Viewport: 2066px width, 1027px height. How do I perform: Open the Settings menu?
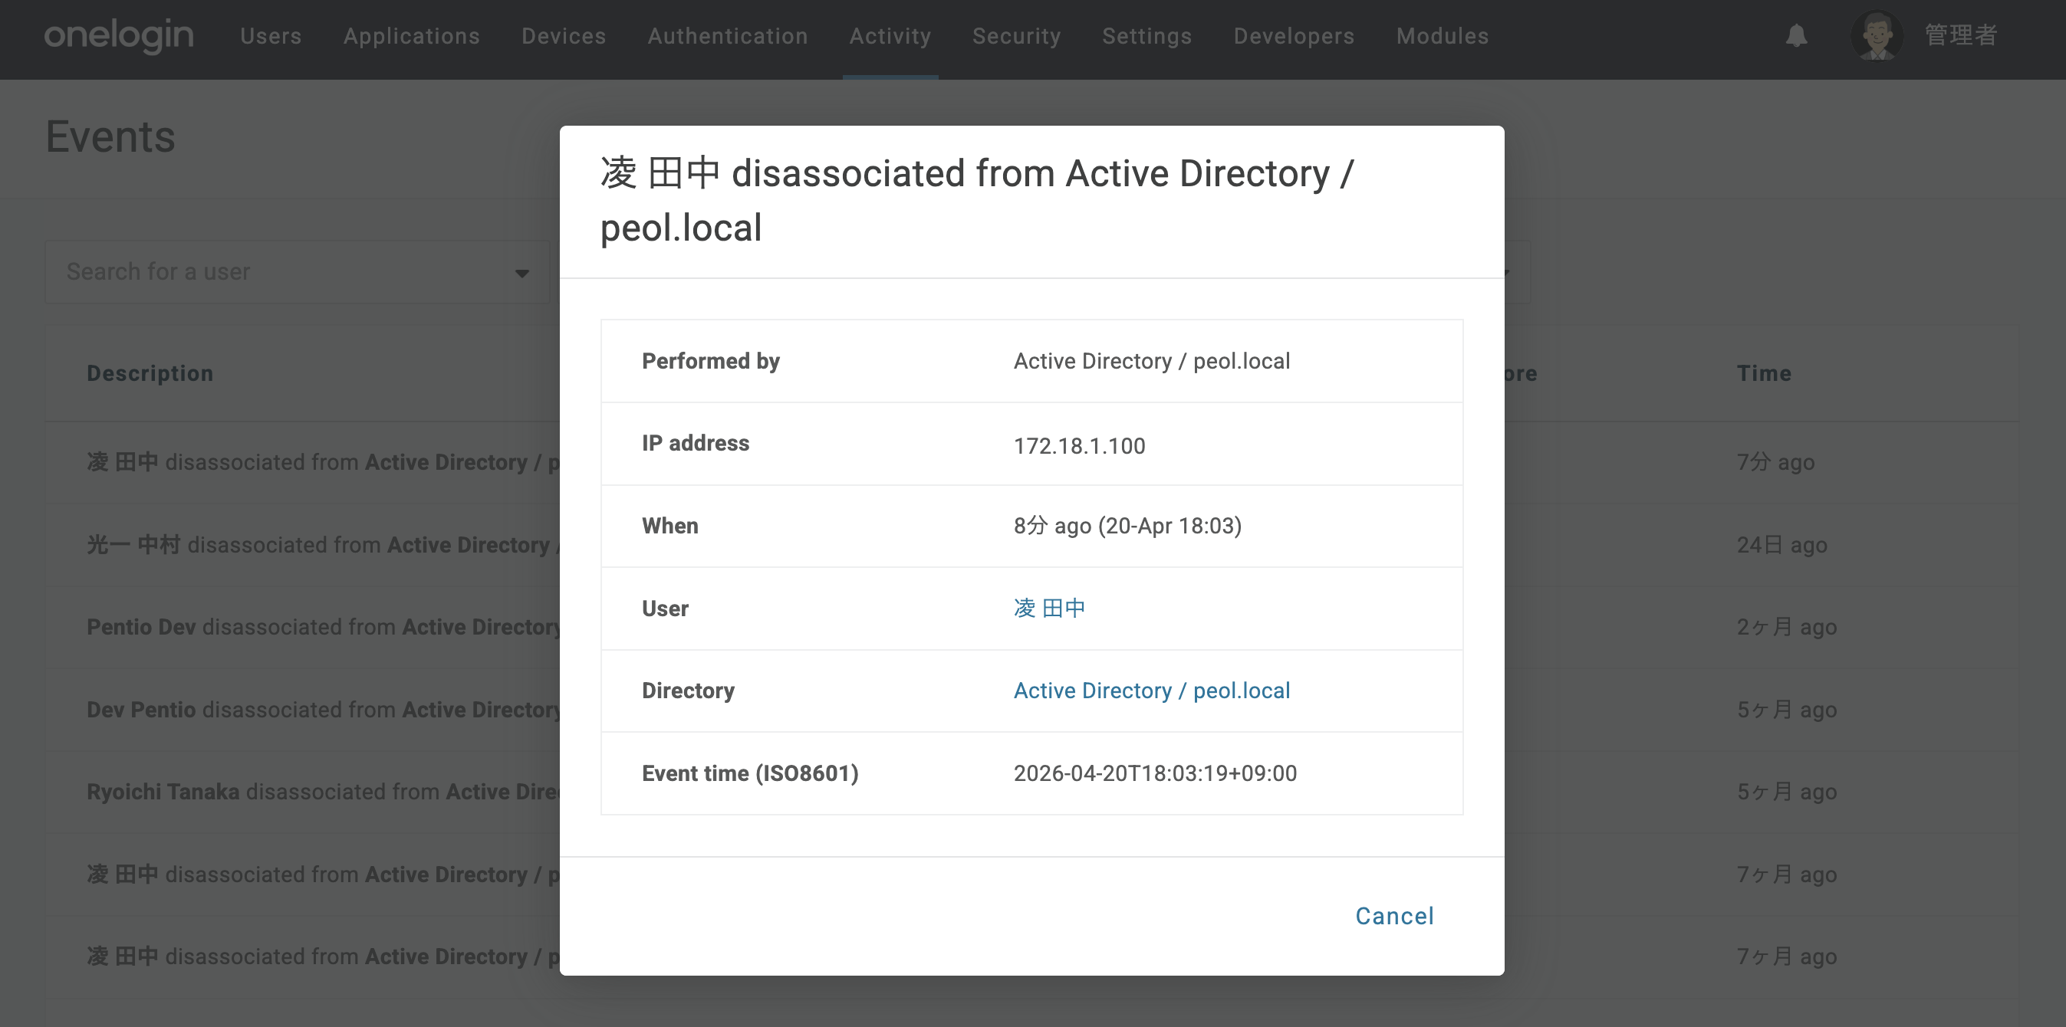tap(1147, 36)
